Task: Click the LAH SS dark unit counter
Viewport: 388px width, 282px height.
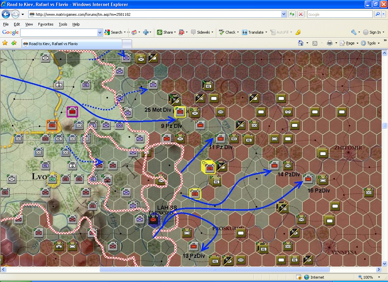Action: pyautogui.click(x=153, y=219)
